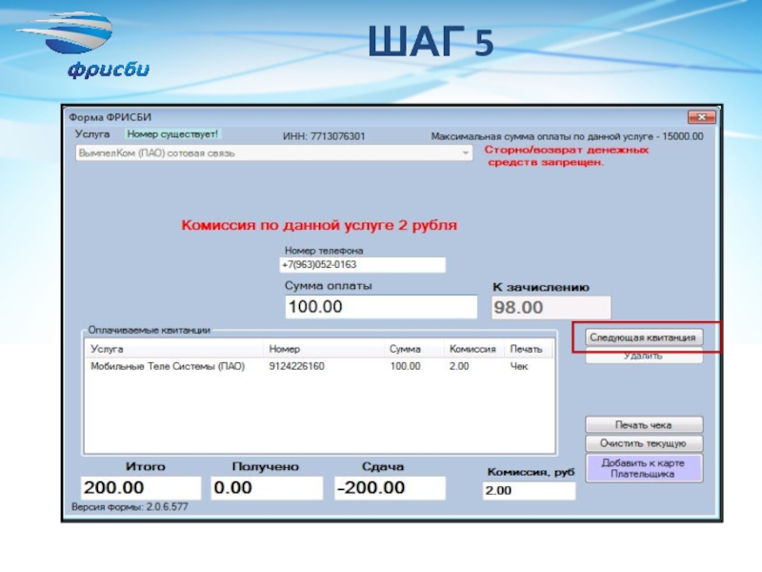Click Очистить текущую button
762x572 pixels.
pos(644,443)
